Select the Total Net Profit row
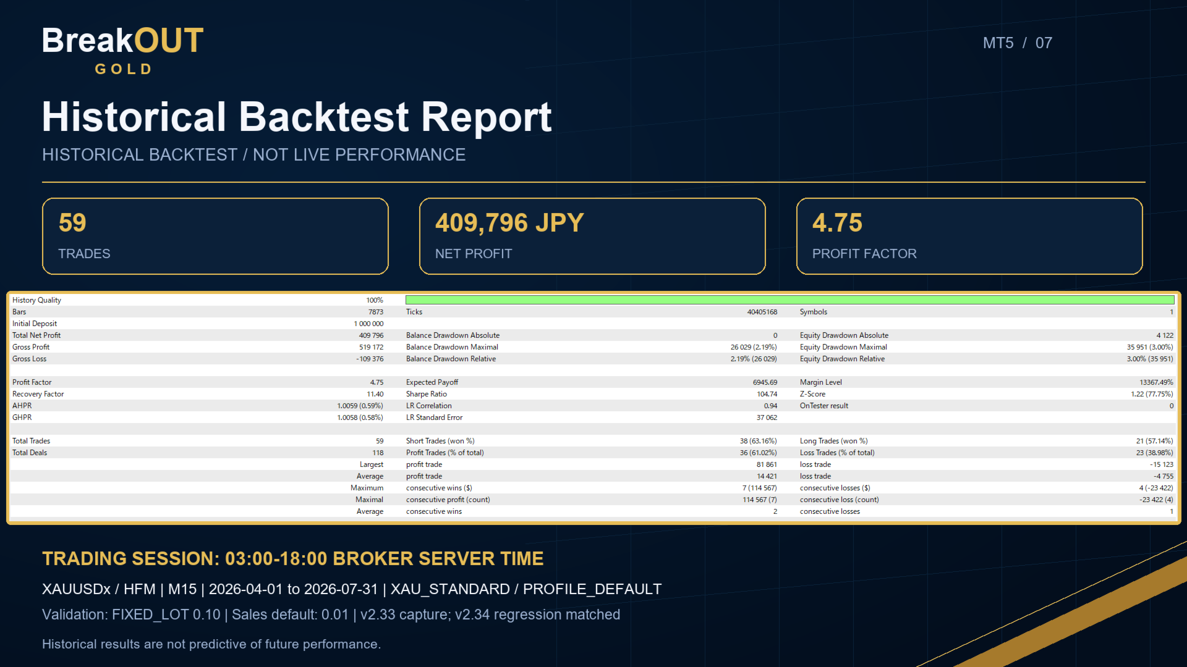This screenshot has height=667, width=1187. tap(198, 335)
